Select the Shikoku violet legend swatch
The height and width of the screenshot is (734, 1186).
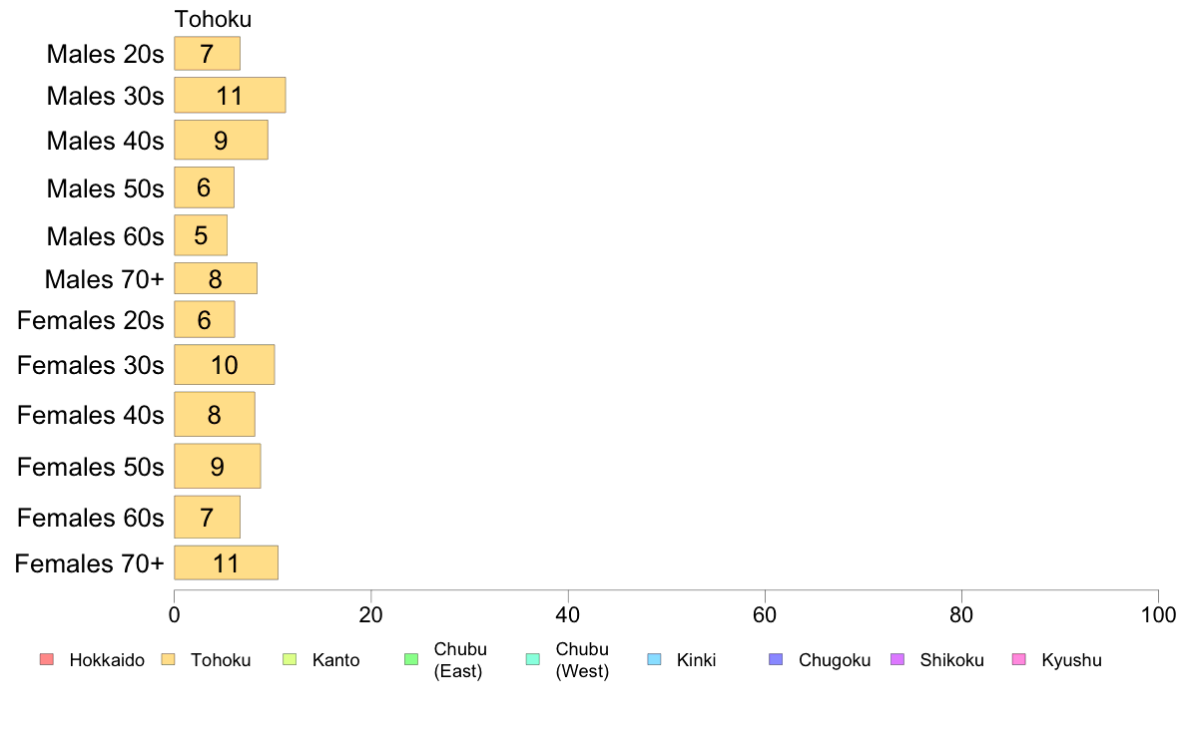tap(897, 659)
